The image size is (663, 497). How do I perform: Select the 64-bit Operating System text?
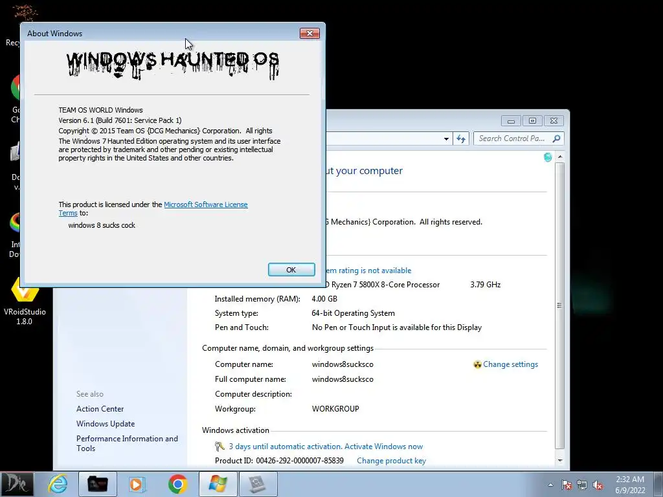[x=353, y=313]
